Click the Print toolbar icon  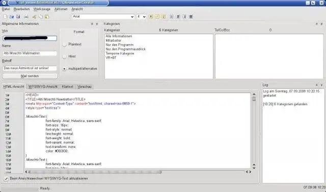[26, 17]
